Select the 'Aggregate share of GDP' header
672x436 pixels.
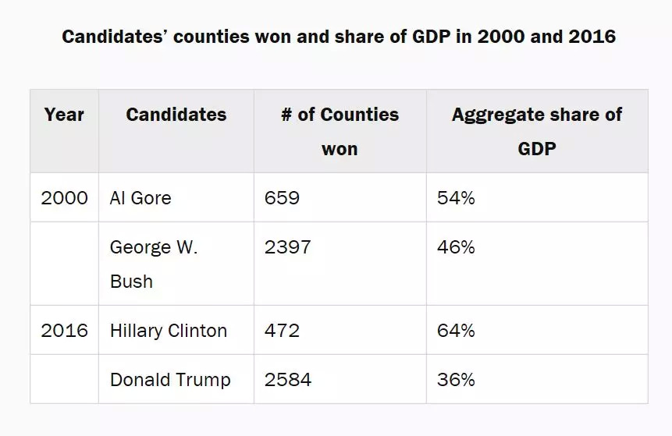[536, 131]
